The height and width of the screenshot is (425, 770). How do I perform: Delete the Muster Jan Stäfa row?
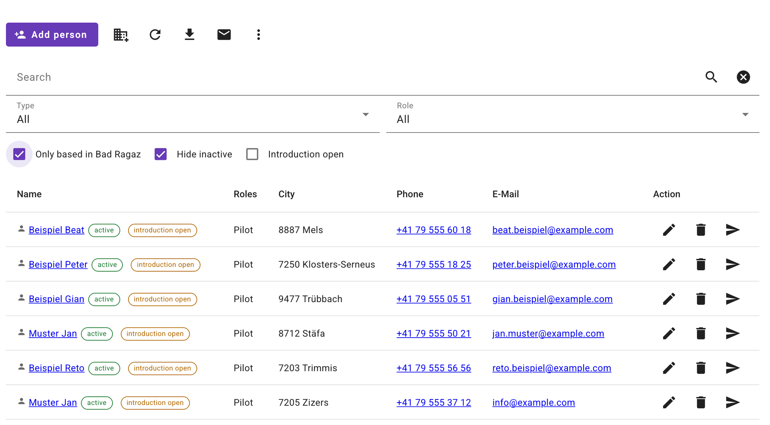coord(701,333)
